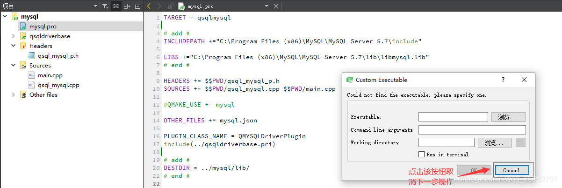This screenshot has height=188, width=562.
Task: Click the PLUGIN_CLASS_NAME line
Action: click(x=235, y=136)
